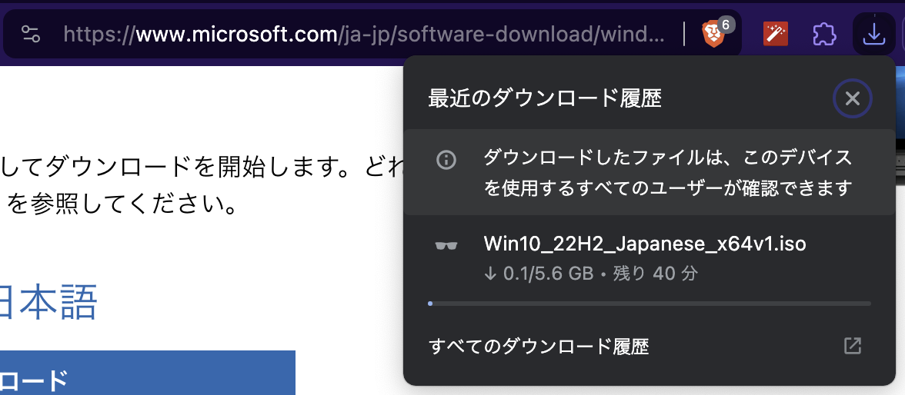Click the ダウンロードを開始します page sentence

coord(202,166)
